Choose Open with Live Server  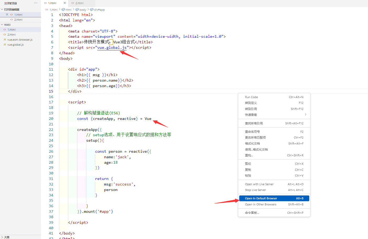pyautogui.click(x=274, y=184)
